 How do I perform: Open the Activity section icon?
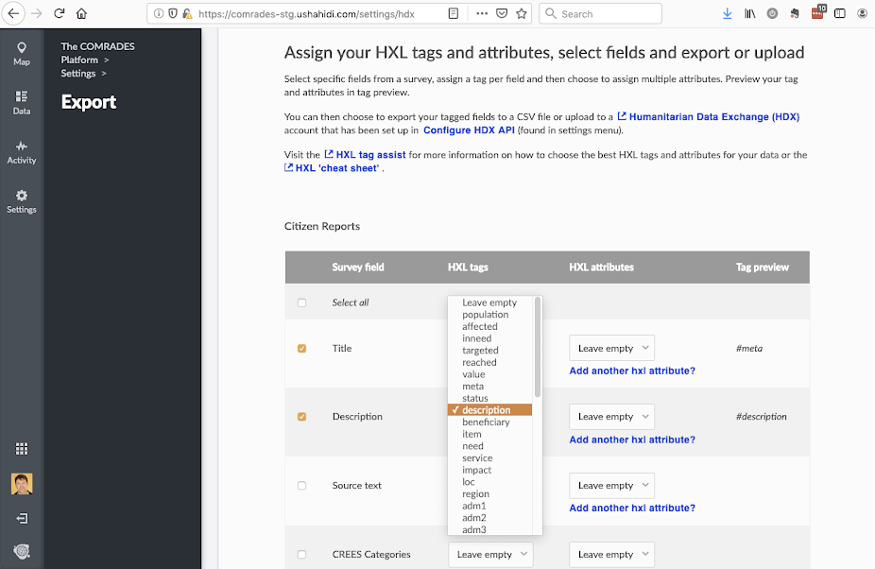tap(21, 151)
